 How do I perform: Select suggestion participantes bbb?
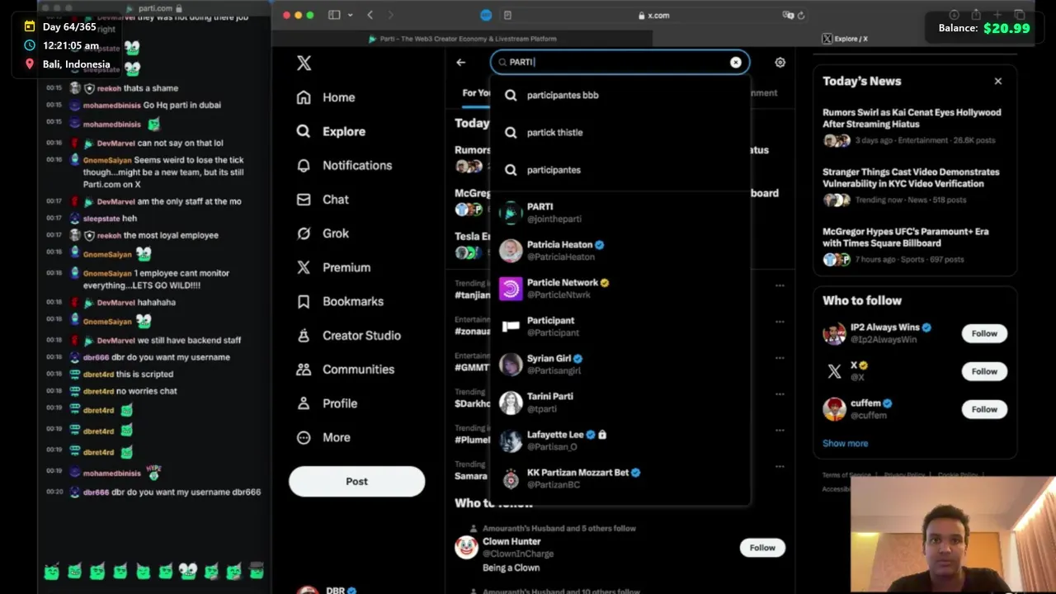(x=620, y=95)
